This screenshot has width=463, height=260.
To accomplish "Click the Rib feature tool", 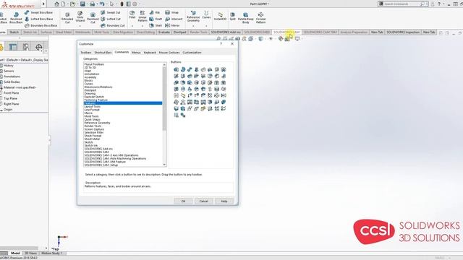I will pos(155,12).
